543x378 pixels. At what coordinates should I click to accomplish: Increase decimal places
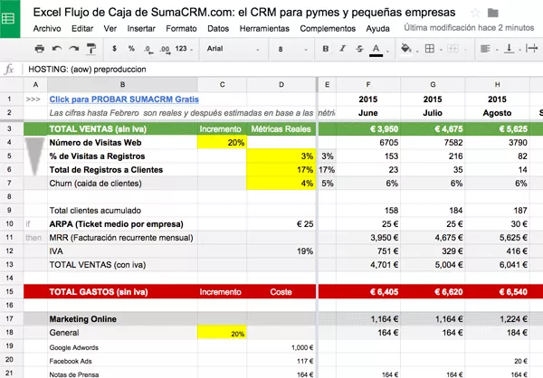coord(165,49)
